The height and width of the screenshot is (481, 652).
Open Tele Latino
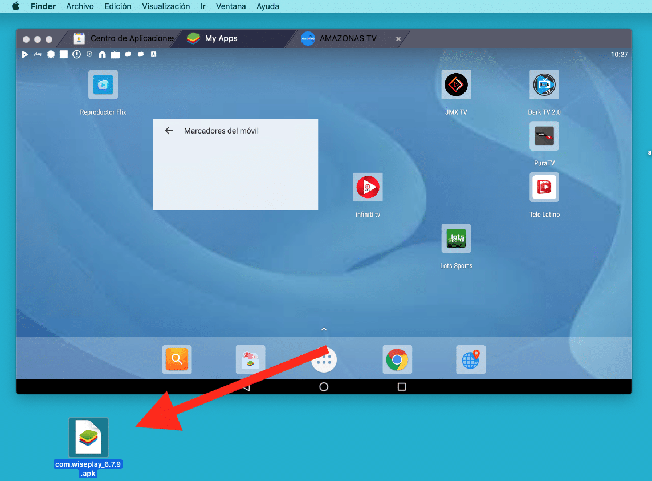click(x=544, y=187)
